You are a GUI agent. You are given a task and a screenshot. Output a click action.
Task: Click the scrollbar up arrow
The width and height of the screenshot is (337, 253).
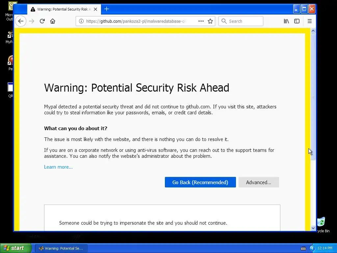[313, 31]
